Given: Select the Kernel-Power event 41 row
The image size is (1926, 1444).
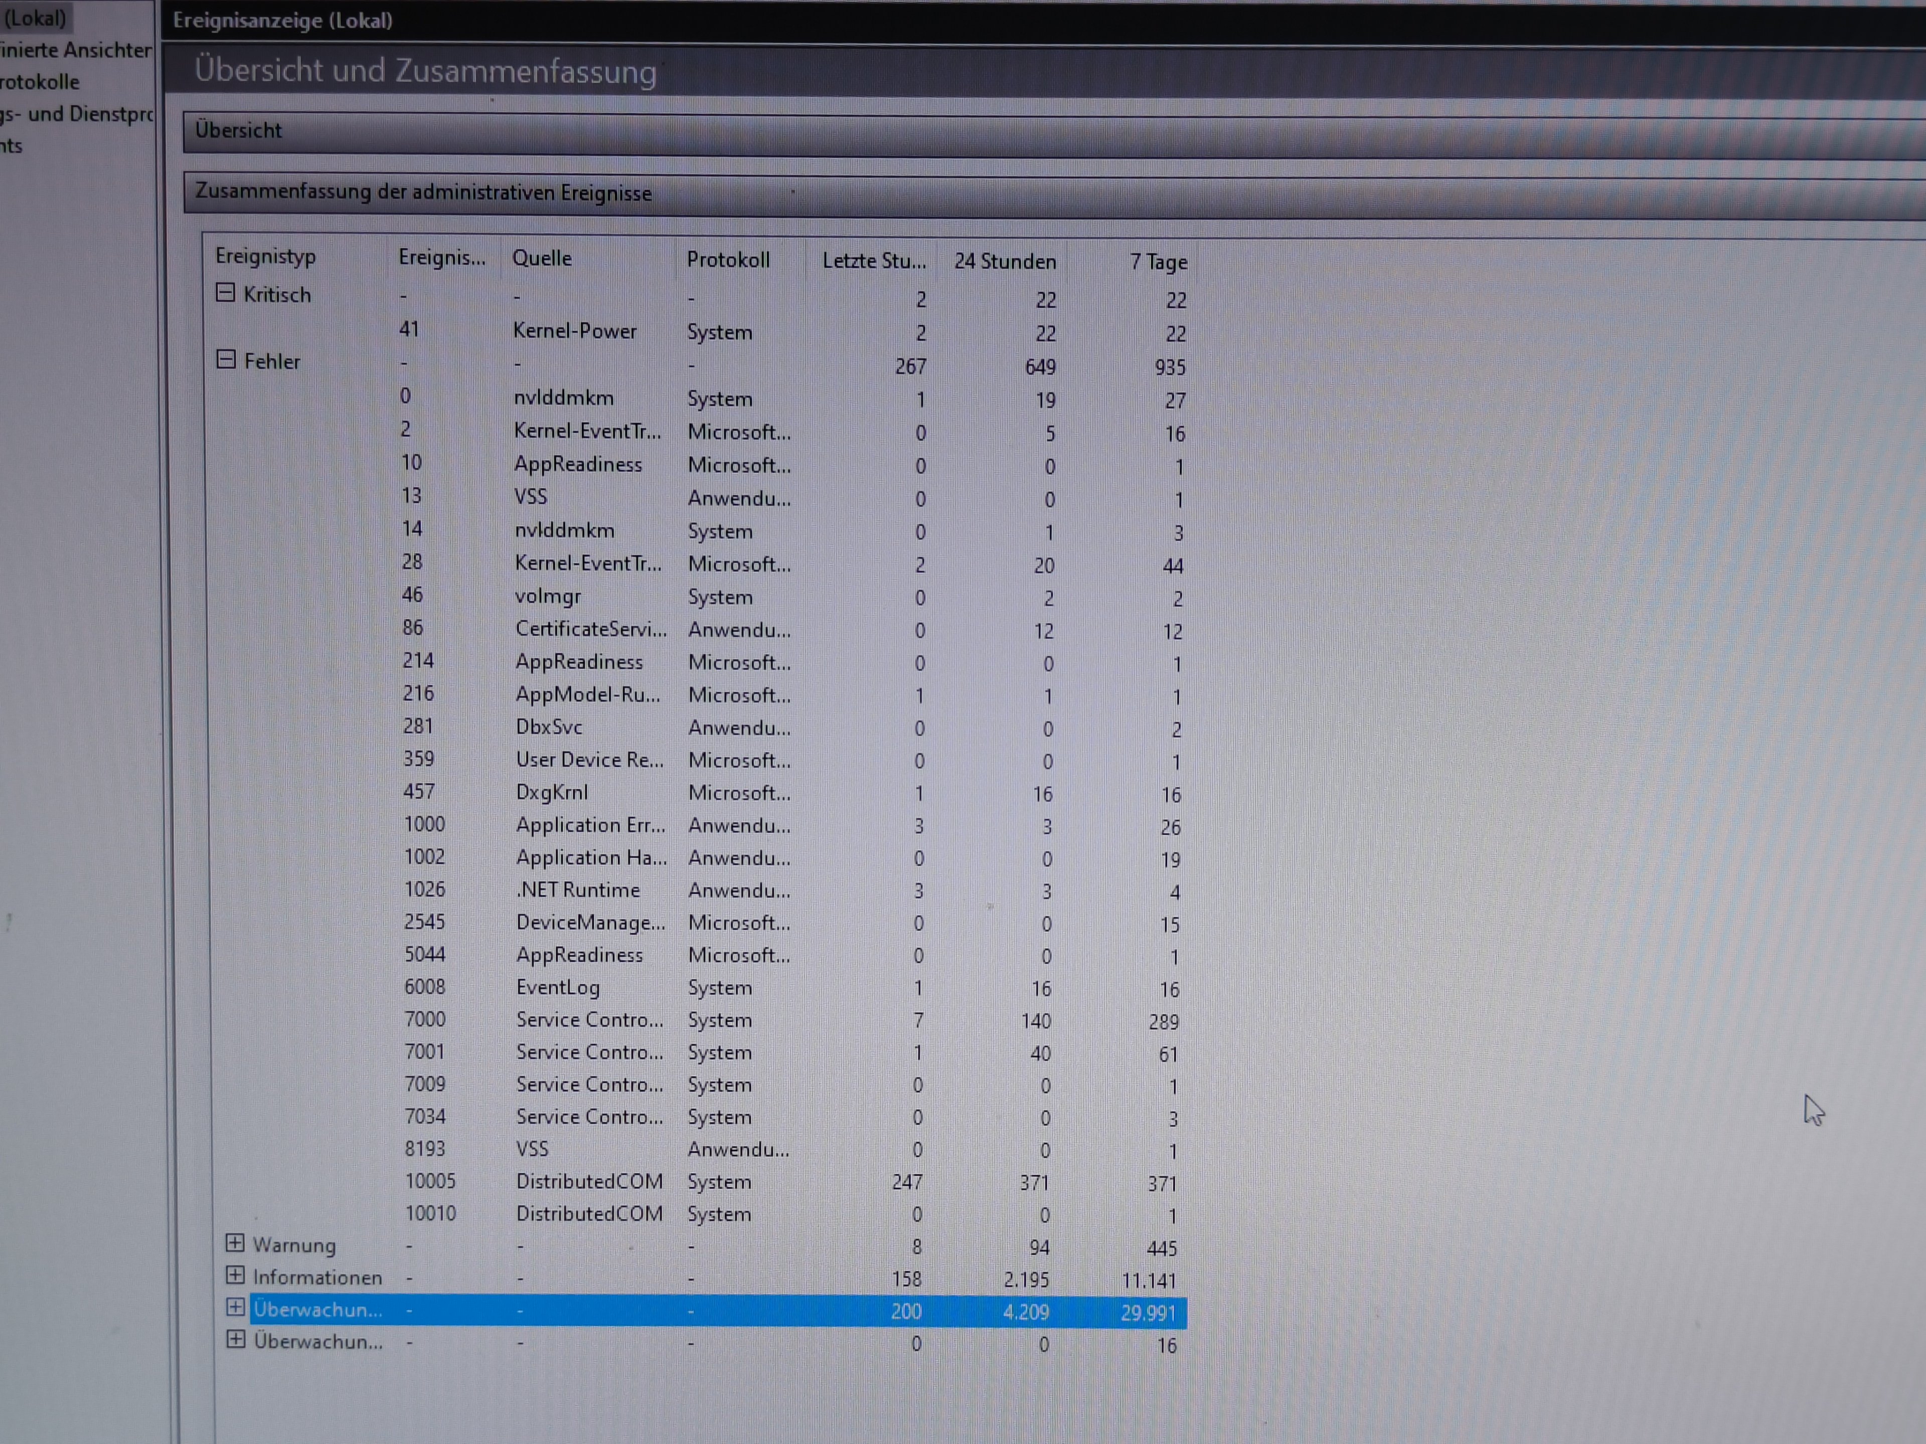Looking at the screenshot, I should pos(575,331).
